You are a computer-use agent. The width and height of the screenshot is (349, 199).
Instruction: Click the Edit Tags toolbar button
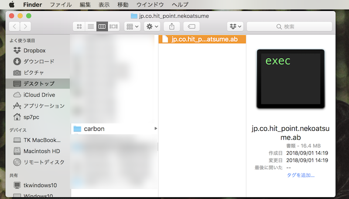coord(192,27)
